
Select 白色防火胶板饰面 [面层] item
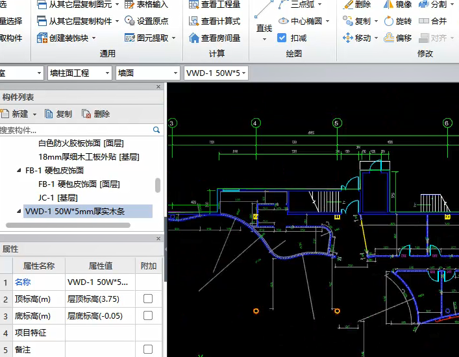(81, 143)
